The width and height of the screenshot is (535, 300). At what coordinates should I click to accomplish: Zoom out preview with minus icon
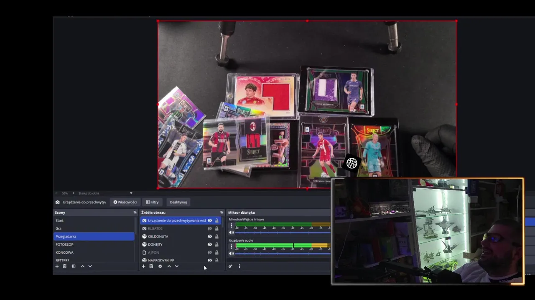(x=57, y=193)
